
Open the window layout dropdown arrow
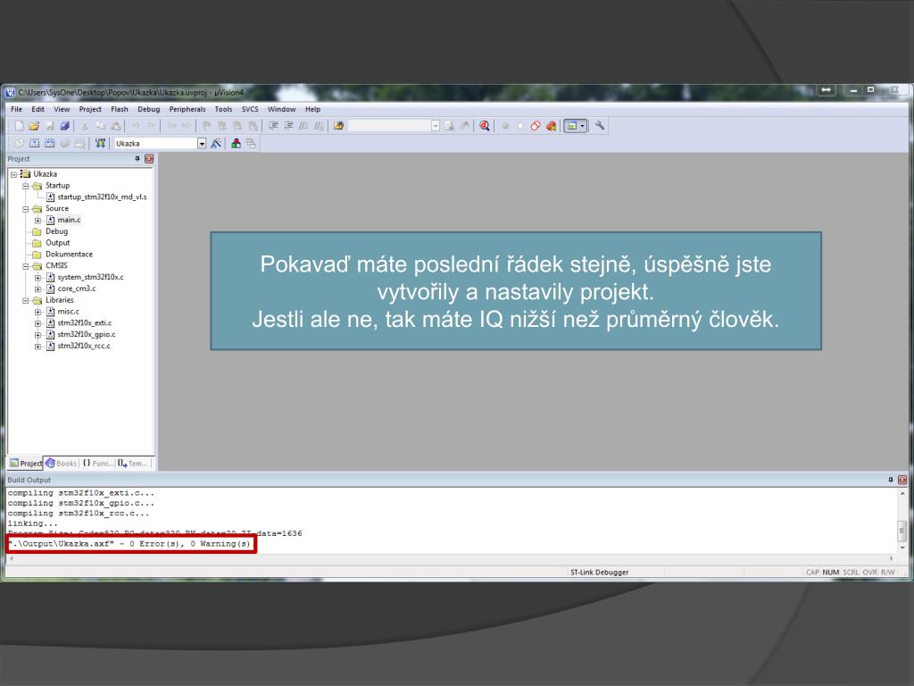pyautogui.click(x=582, y=126)
